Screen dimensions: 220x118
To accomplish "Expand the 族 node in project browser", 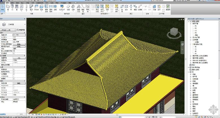I will [189, 72].
